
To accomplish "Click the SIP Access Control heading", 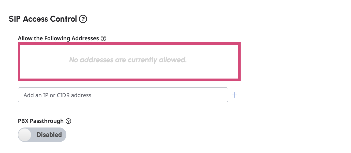I will click(x=43, y=19).
